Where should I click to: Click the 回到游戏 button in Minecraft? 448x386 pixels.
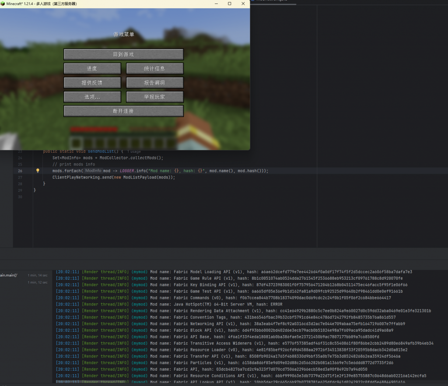tap(123, 54)
